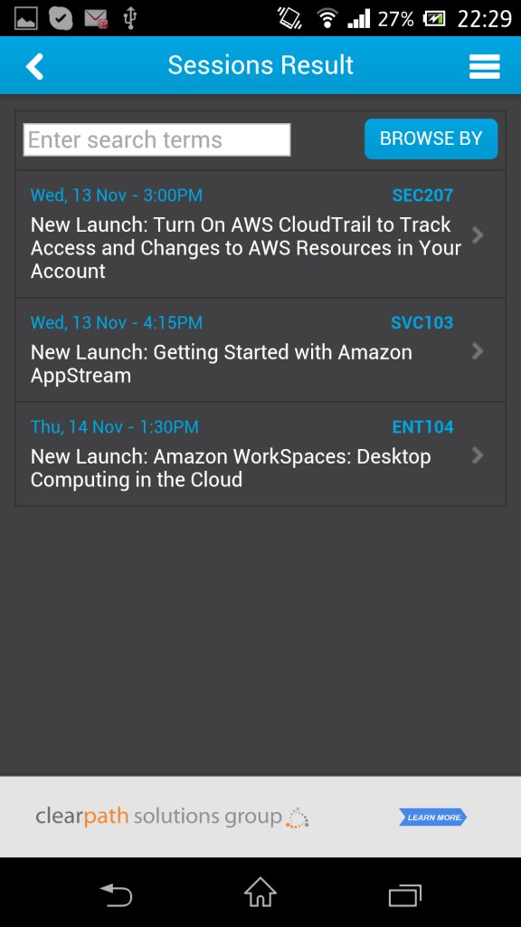This screenshot has height=927, width=521.
Task: Focus the Enter search terms field
Action: pos(157,140)
